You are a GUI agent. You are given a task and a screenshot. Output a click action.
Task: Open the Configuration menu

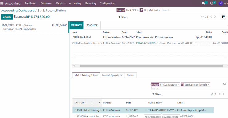point(107,3)
